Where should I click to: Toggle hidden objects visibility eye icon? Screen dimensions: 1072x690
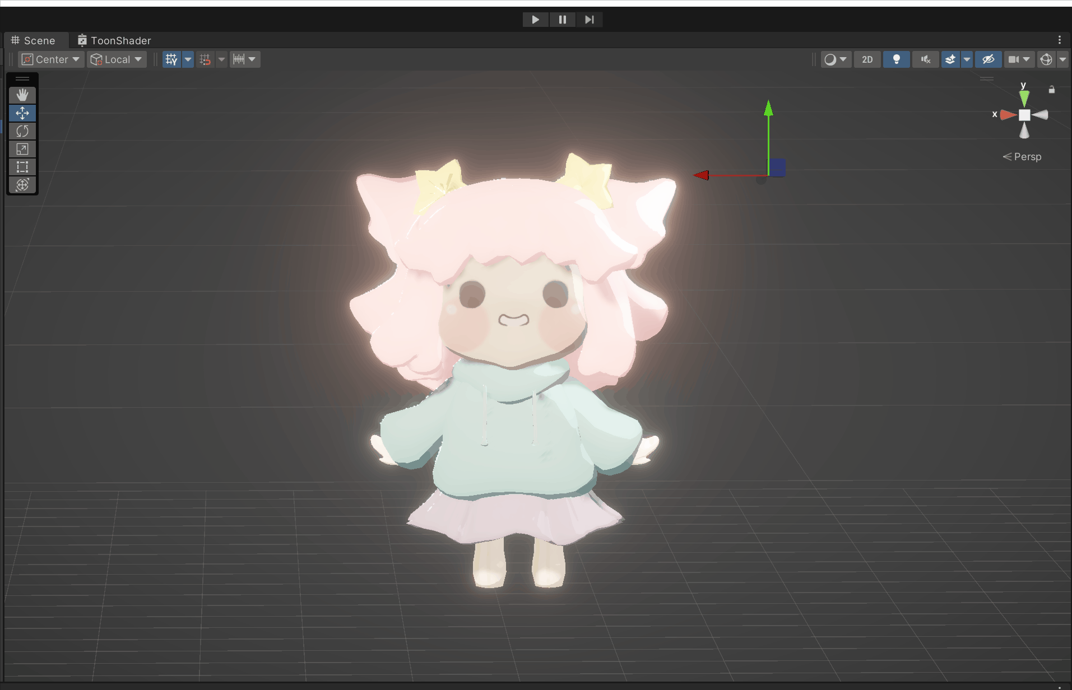tap(988, 59)
